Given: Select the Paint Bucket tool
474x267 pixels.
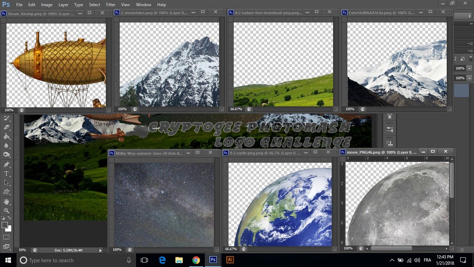Looking at the screenshot, I should pyautogui.click(x=6, y=136).
